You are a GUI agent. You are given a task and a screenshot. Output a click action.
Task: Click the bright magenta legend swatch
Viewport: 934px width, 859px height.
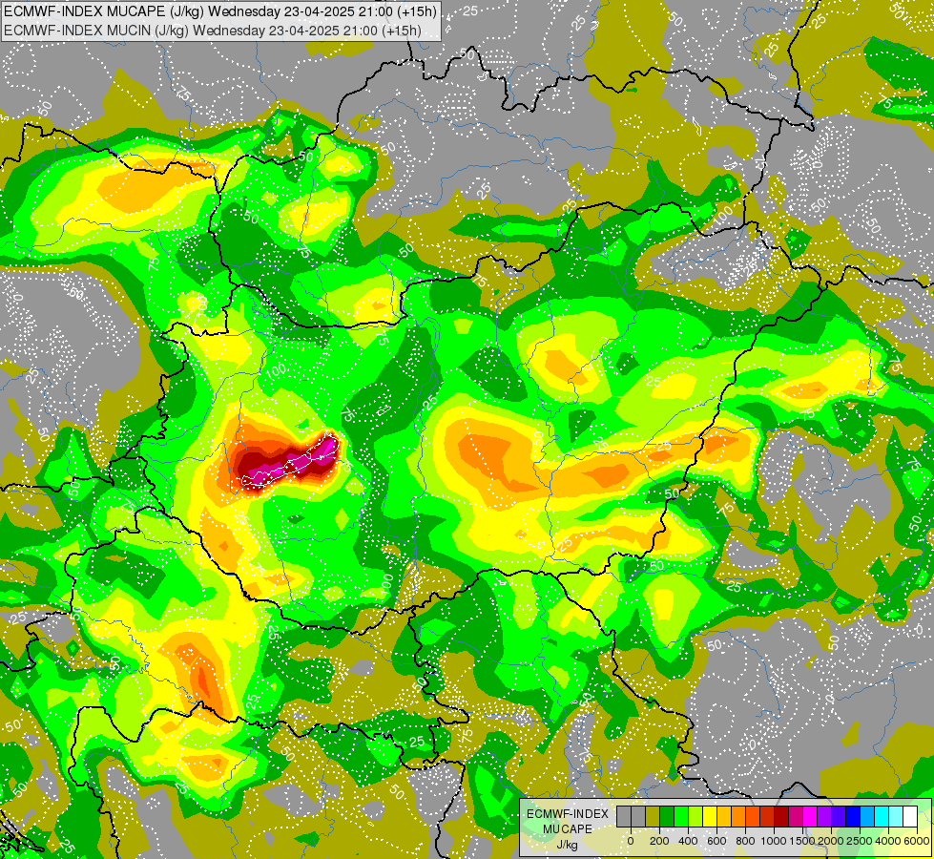coord(811,816)
